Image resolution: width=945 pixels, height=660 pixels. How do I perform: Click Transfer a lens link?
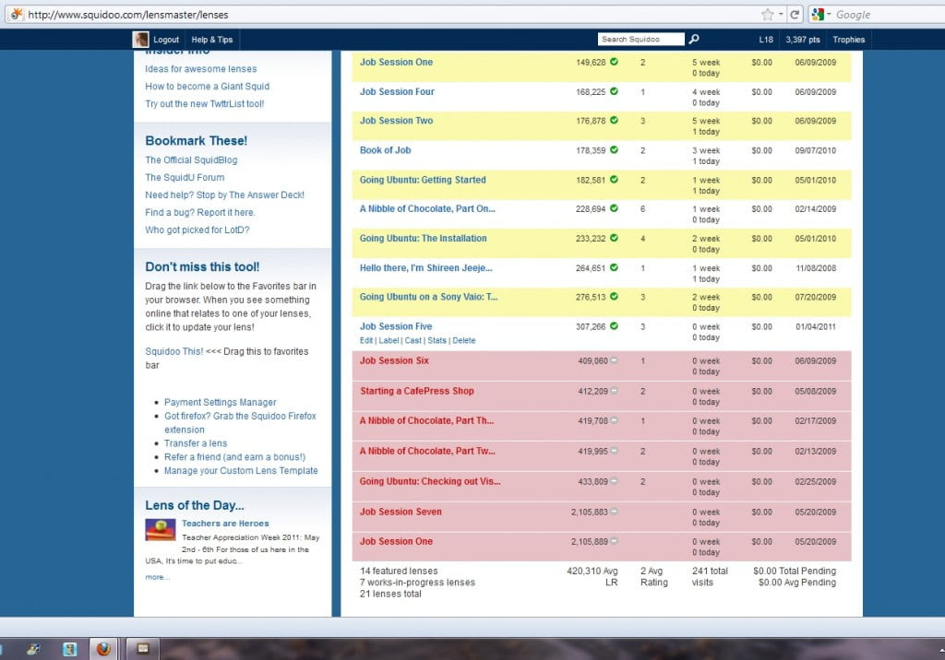coord(196,443)
